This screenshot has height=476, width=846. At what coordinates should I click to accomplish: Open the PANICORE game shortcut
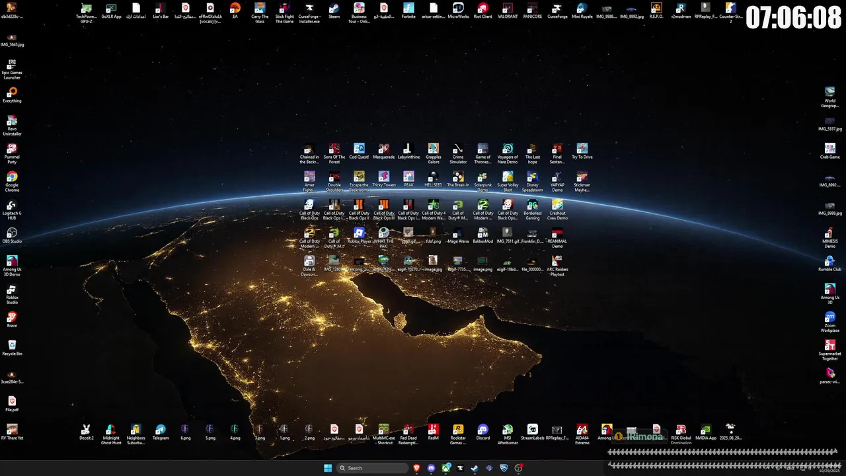533,11
